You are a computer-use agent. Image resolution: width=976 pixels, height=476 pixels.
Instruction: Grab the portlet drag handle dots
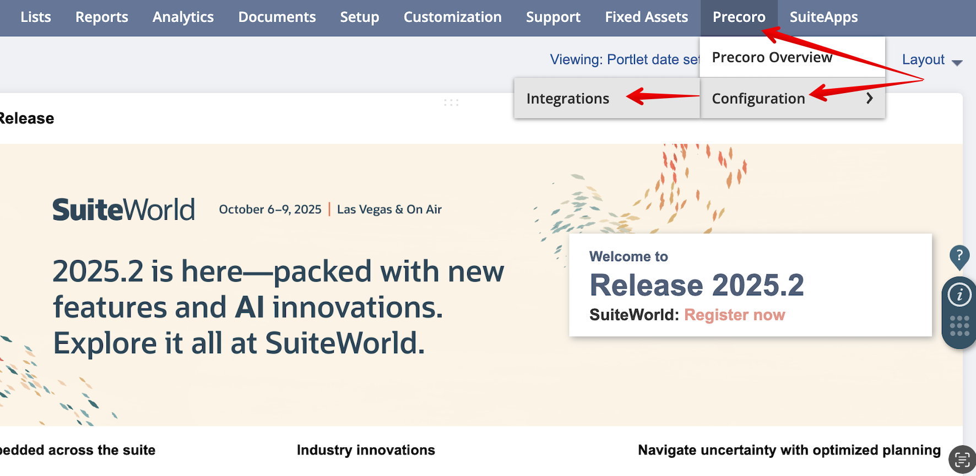(x=451, y=102)
